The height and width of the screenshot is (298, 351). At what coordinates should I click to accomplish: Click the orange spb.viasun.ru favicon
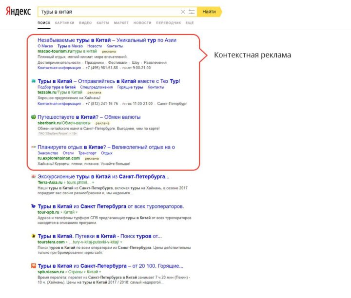[x=33, y=266]
